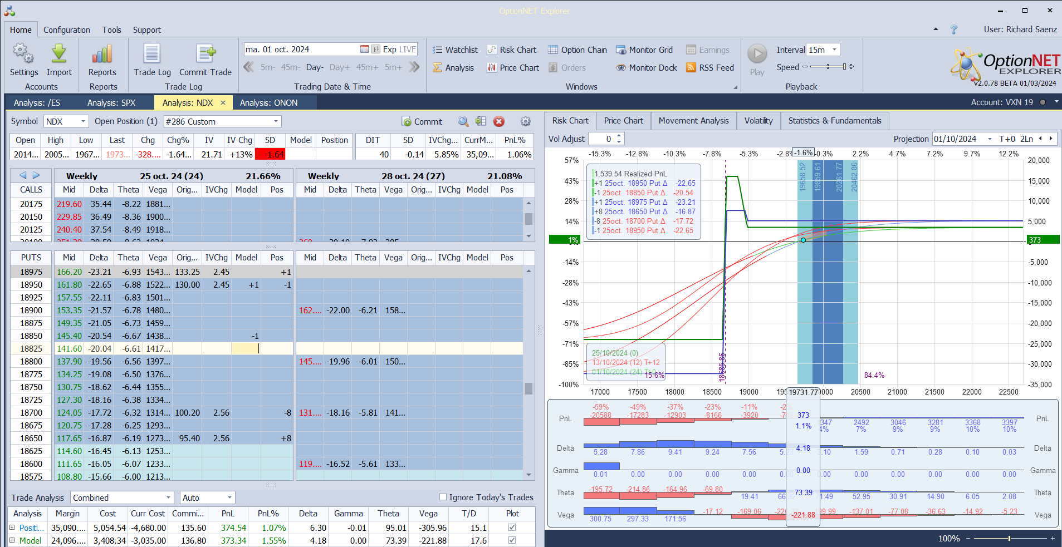Open the RSS Feed window
Image resolution: width=1062 pixels, height=547 pixels.
pos(710,68)
